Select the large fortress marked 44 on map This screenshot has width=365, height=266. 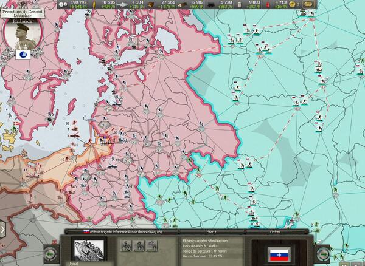point(104,123)
